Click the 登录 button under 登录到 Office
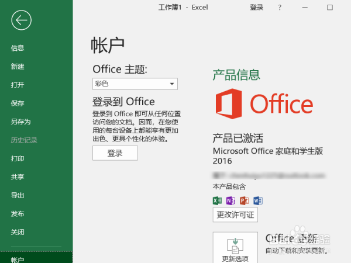The width and height of the screenshot is (351, 263). (115, 153)
